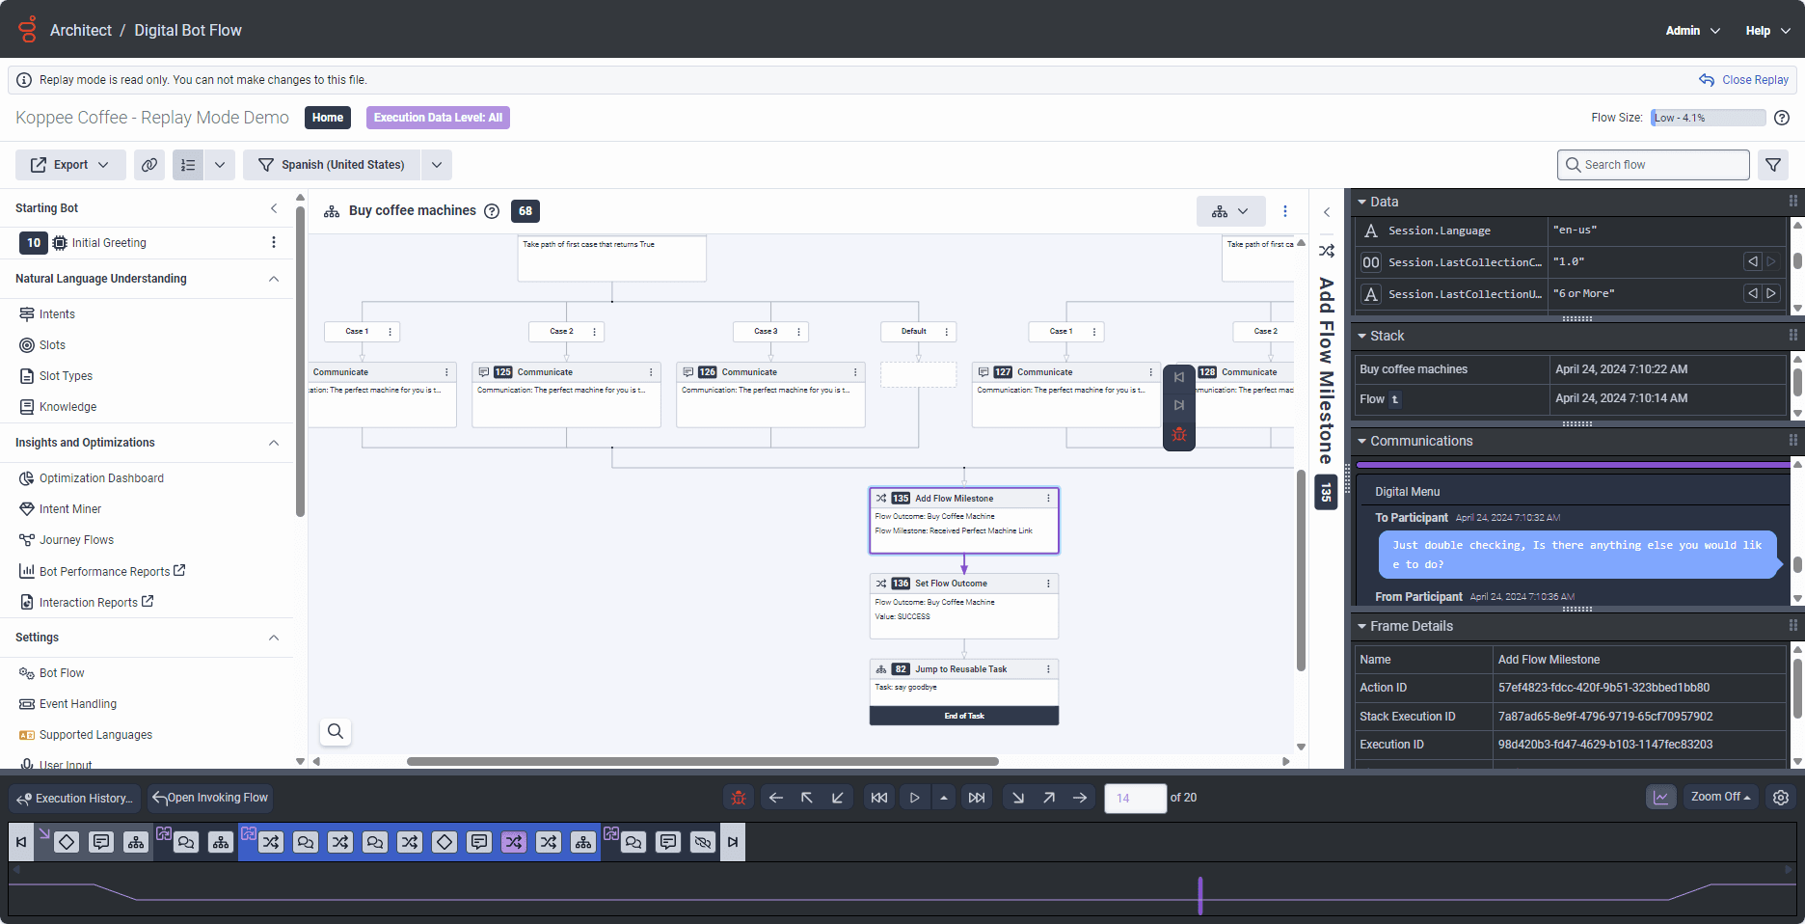Click the Execution History button
The image size is (1805, 924).
tap(75, 798)
